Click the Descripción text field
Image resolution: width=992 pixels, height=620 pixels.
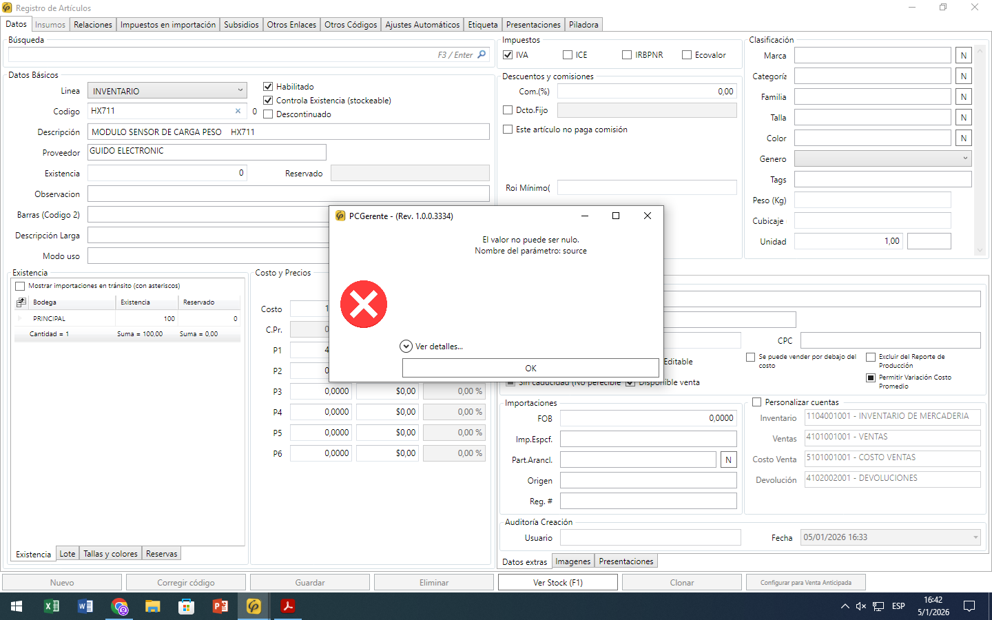click(288, 132)
